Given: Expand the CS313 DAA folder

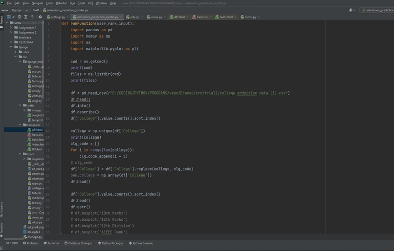Looking at the screenshot, I should tap(11, 42).
